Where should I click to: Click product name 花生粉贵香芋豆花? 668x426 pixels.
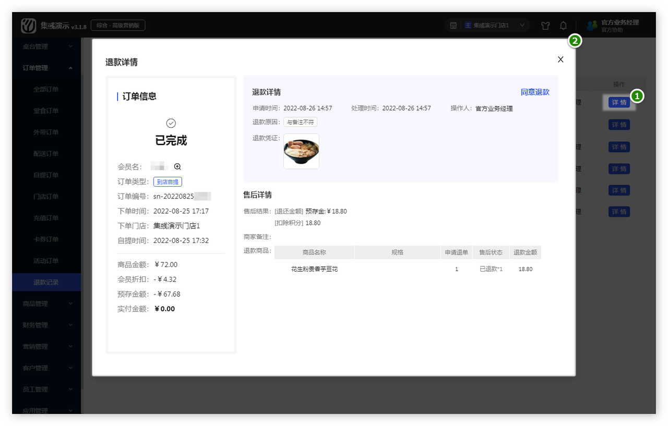[314, 269]
